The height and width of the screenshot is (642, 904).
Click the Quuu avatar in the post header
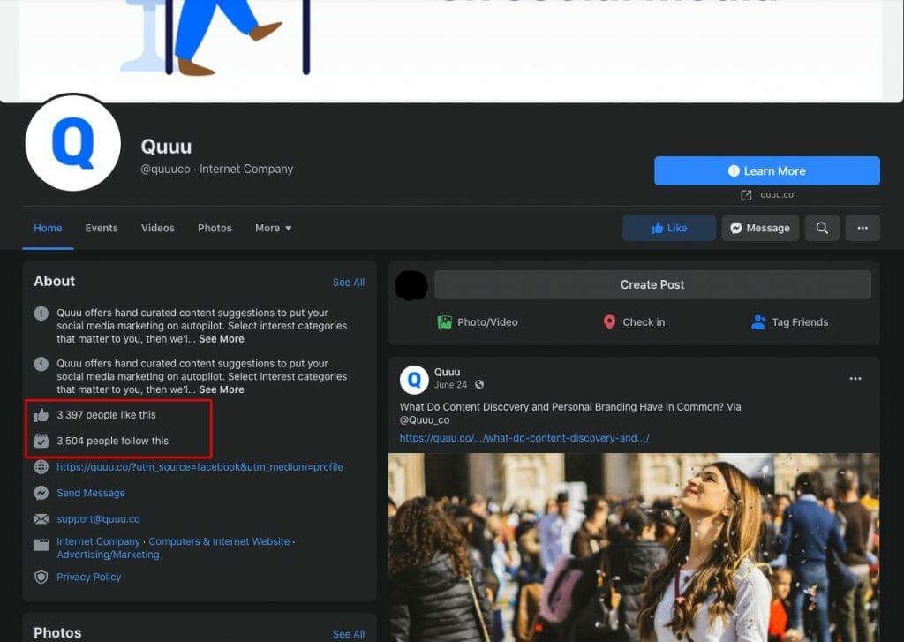point(414,379)
